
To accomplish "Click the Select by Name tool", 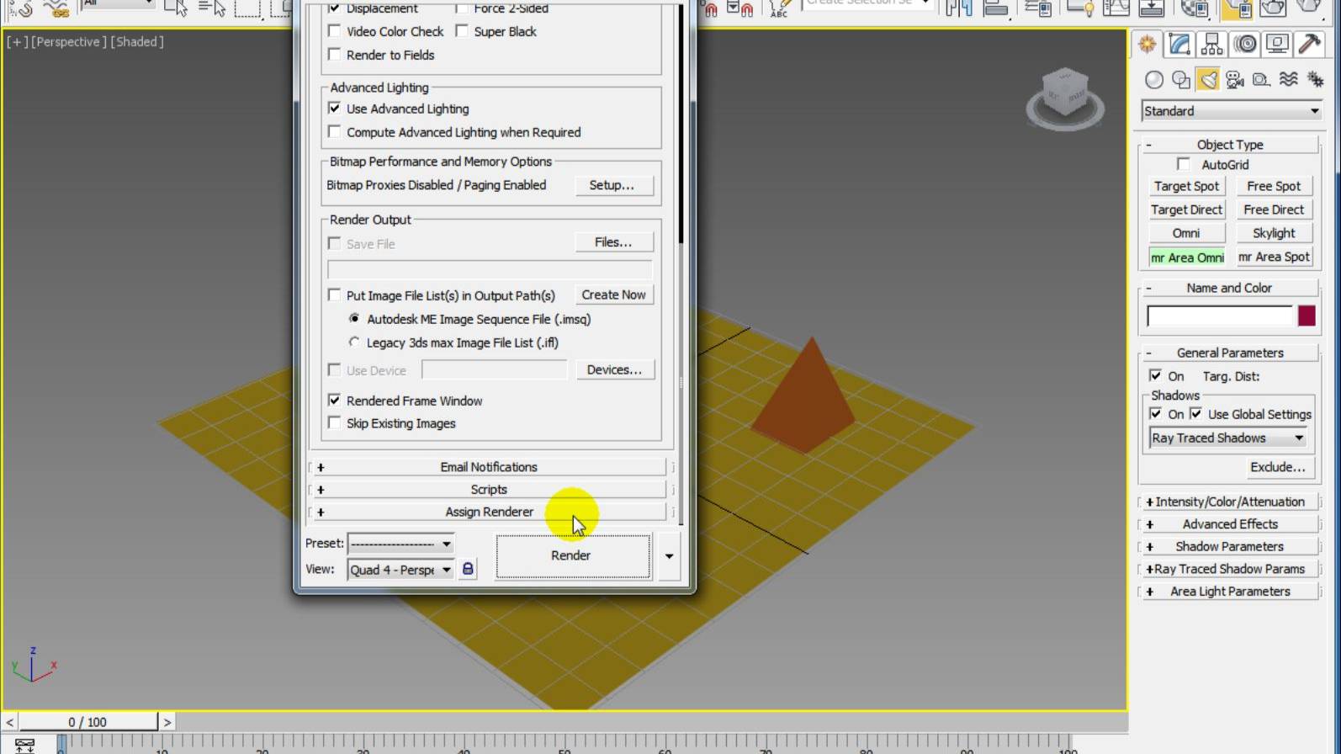I will (x=211, y=8).
